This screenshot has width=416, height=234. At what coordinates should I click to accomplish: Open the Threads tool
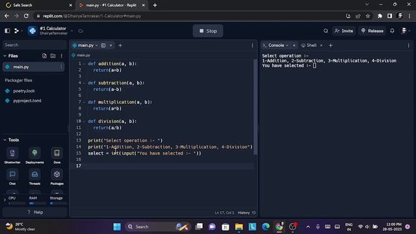(34, 177)
